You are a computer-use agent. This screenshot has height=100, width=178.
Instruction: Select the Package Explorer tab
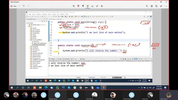[x=32, y=19]
